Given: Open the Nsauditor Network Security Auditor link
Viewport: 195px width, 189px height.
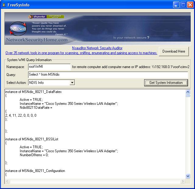Looking at the screenshot, I should point(97,48).
